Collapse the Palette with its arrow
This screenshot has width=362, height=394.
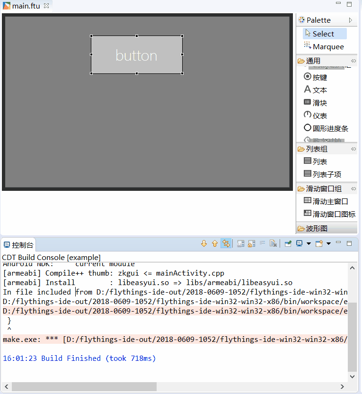[351, 20]
